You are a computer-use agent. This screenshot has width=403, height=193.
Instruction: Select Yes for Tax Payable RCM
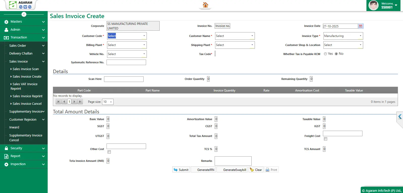click(325, 54)
